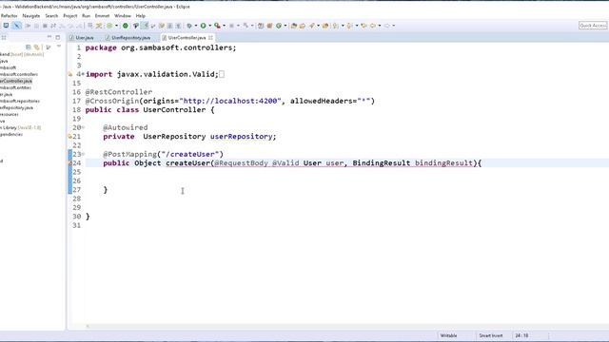Maximize the Package Explorer panel

[58, 37]
